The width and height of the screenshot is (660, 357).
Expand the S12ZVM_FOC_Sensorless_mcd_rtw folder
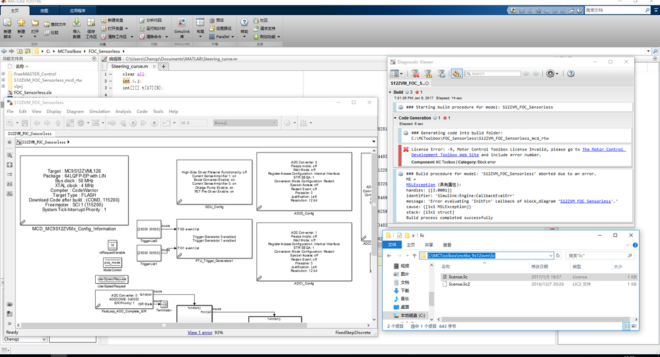pos(3,80)
